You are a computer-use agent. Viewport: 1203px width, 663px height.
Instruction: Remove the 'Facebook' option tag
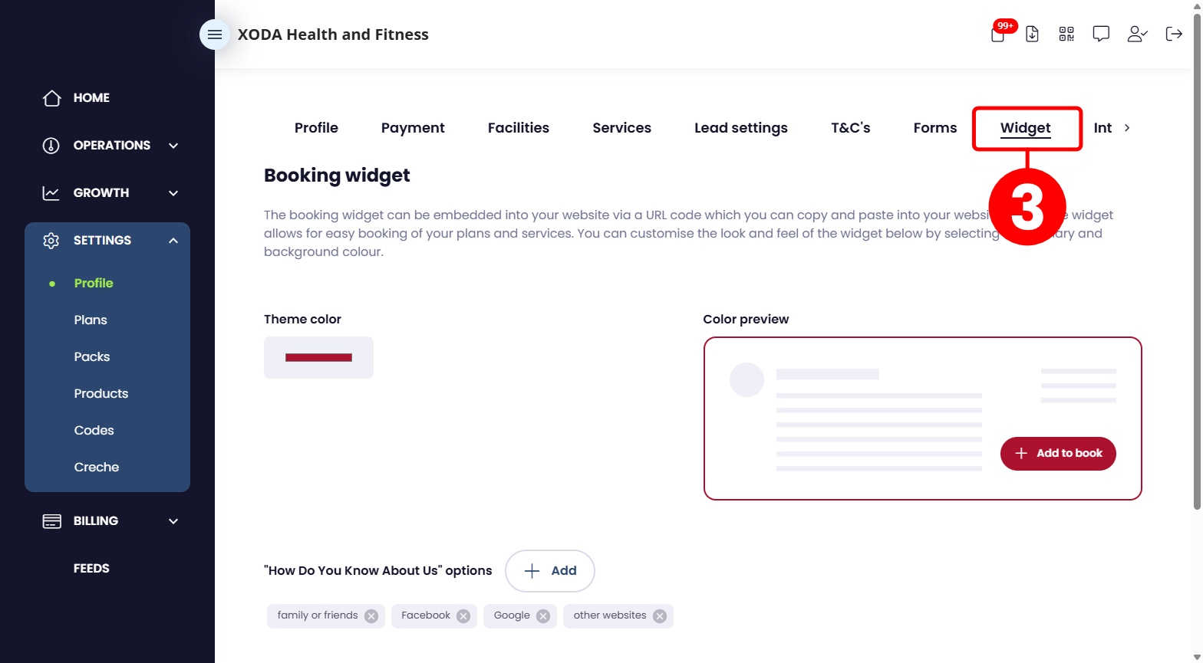pos(463,616)
